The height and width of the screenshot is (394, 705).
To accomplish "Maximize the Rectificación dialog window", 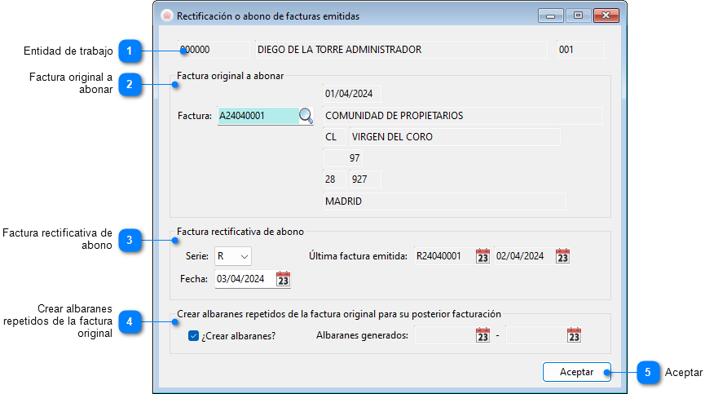I will tap(578, 15).
